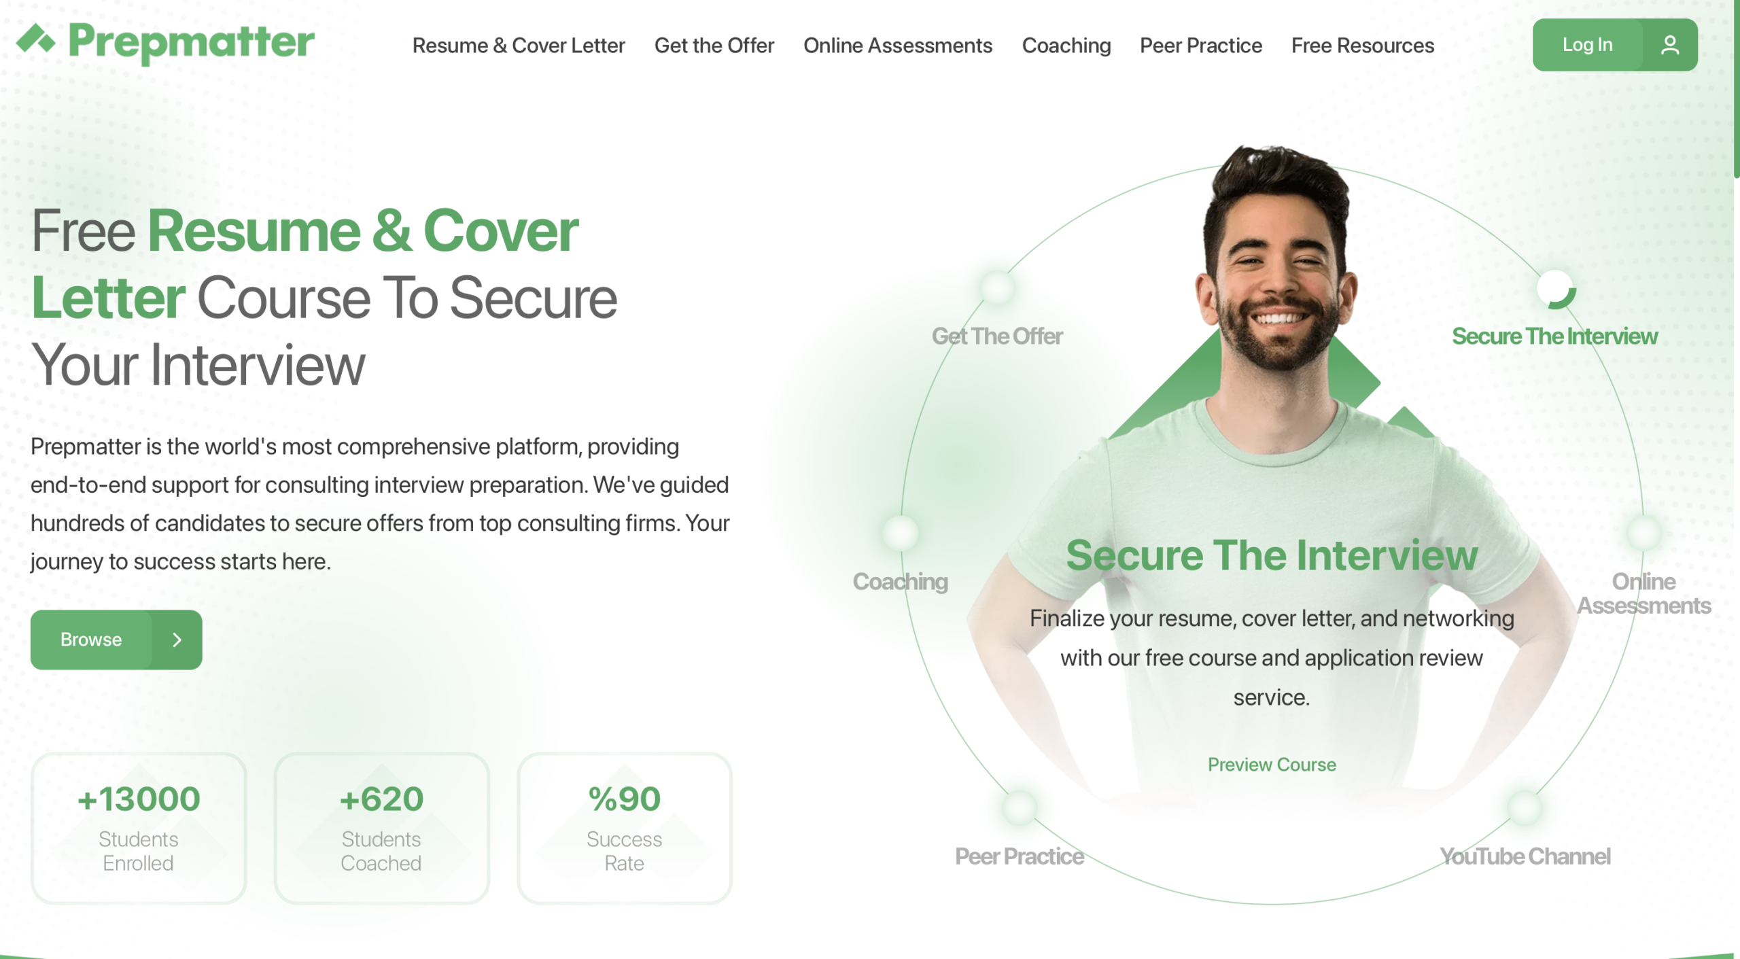1740x959 pixels.
Task: Open the Free Resources nav item
Action: [1362, 46]
